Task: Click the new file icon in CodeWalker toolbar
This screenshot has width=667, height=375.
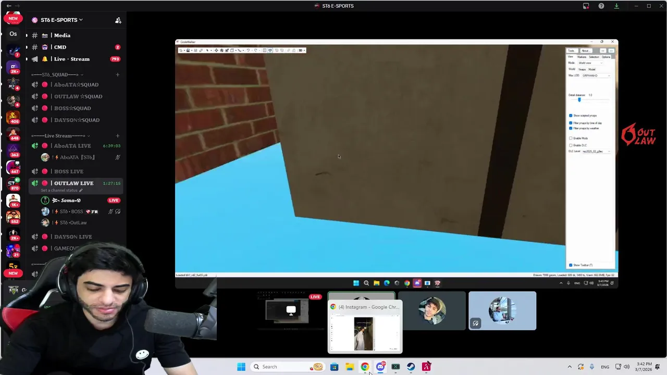Action: (x=182, y=51)
